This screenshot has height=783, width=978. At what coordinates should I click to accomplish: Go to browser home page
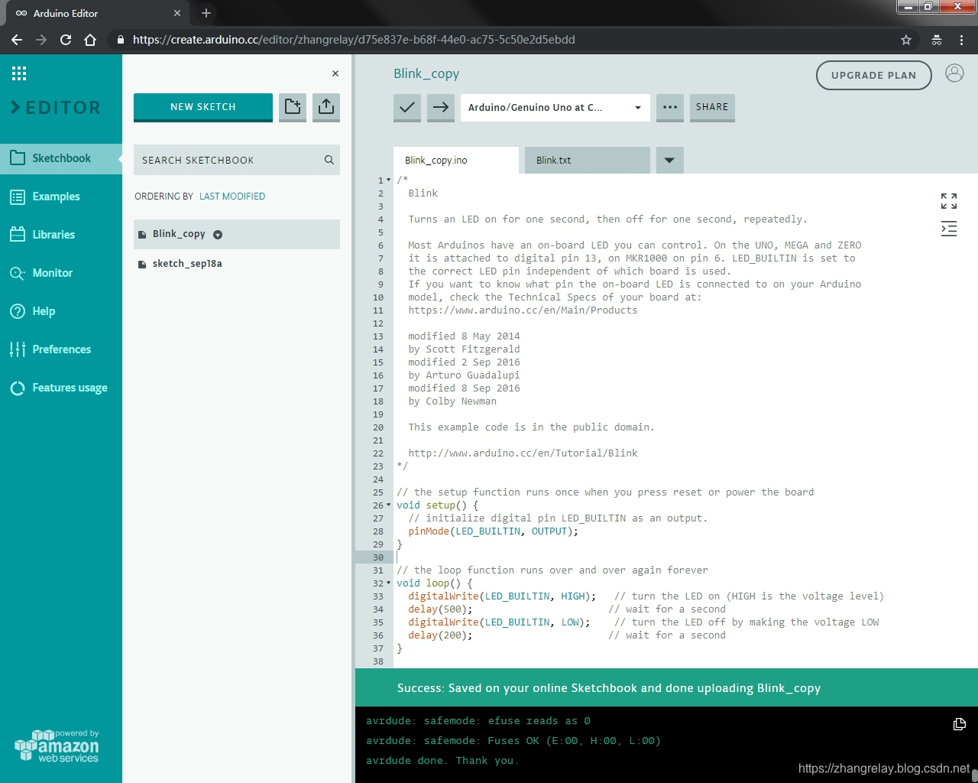90,40
